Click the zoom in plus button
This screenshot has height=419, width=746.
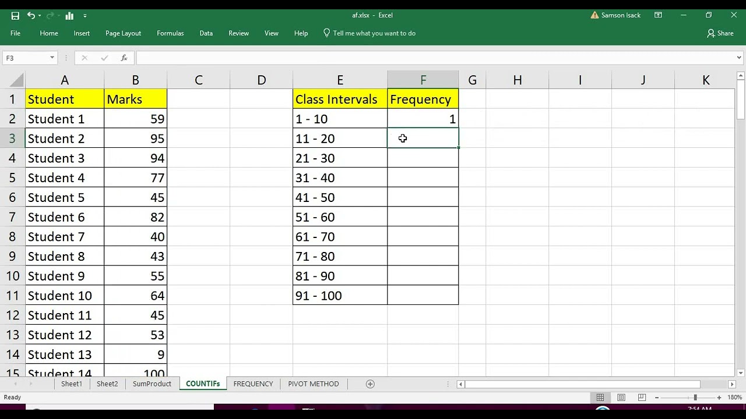719,397
